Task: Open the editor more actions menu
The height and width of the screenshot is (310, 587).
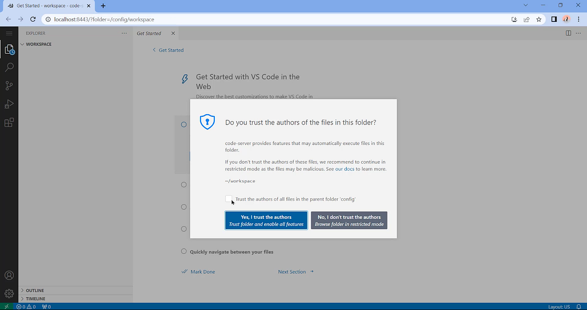Action: [579, 33]
